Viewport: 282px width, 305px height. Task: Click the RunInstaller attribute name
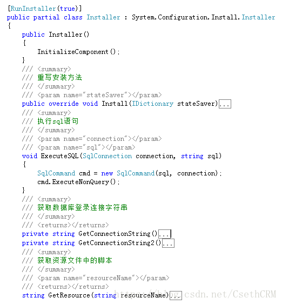33,9
